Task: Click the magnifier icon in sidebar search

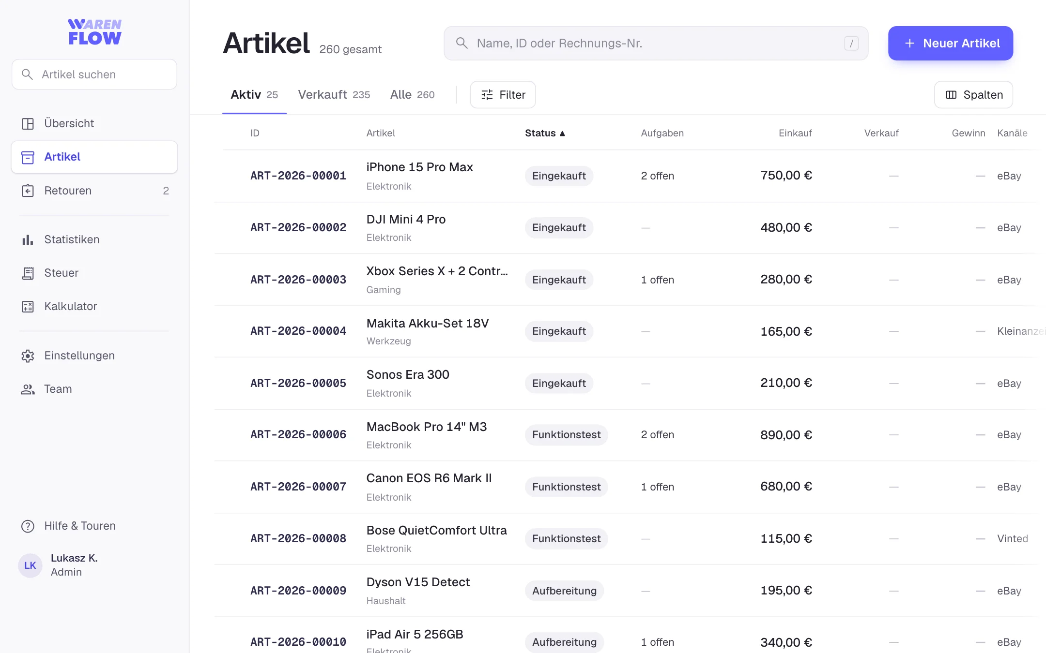Action: [x=28, y=74]
